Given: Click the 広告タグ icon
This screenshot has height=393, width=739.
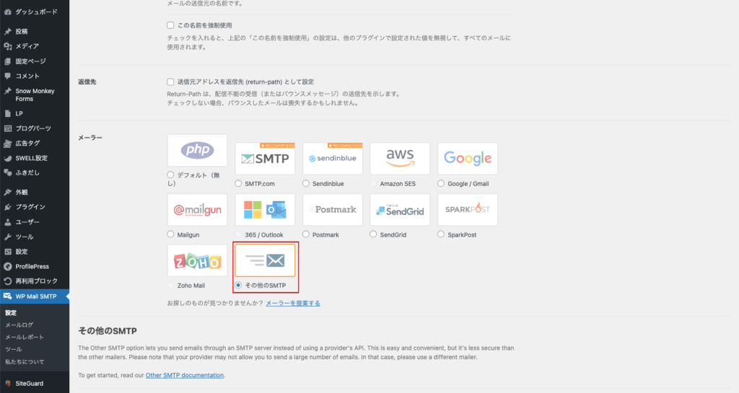Looking at the screenshot, I should click(x=7, y=143).
